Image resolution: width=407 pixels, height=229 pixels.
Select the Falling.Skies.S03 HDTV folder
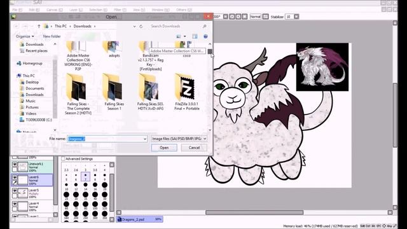[151, 92]
